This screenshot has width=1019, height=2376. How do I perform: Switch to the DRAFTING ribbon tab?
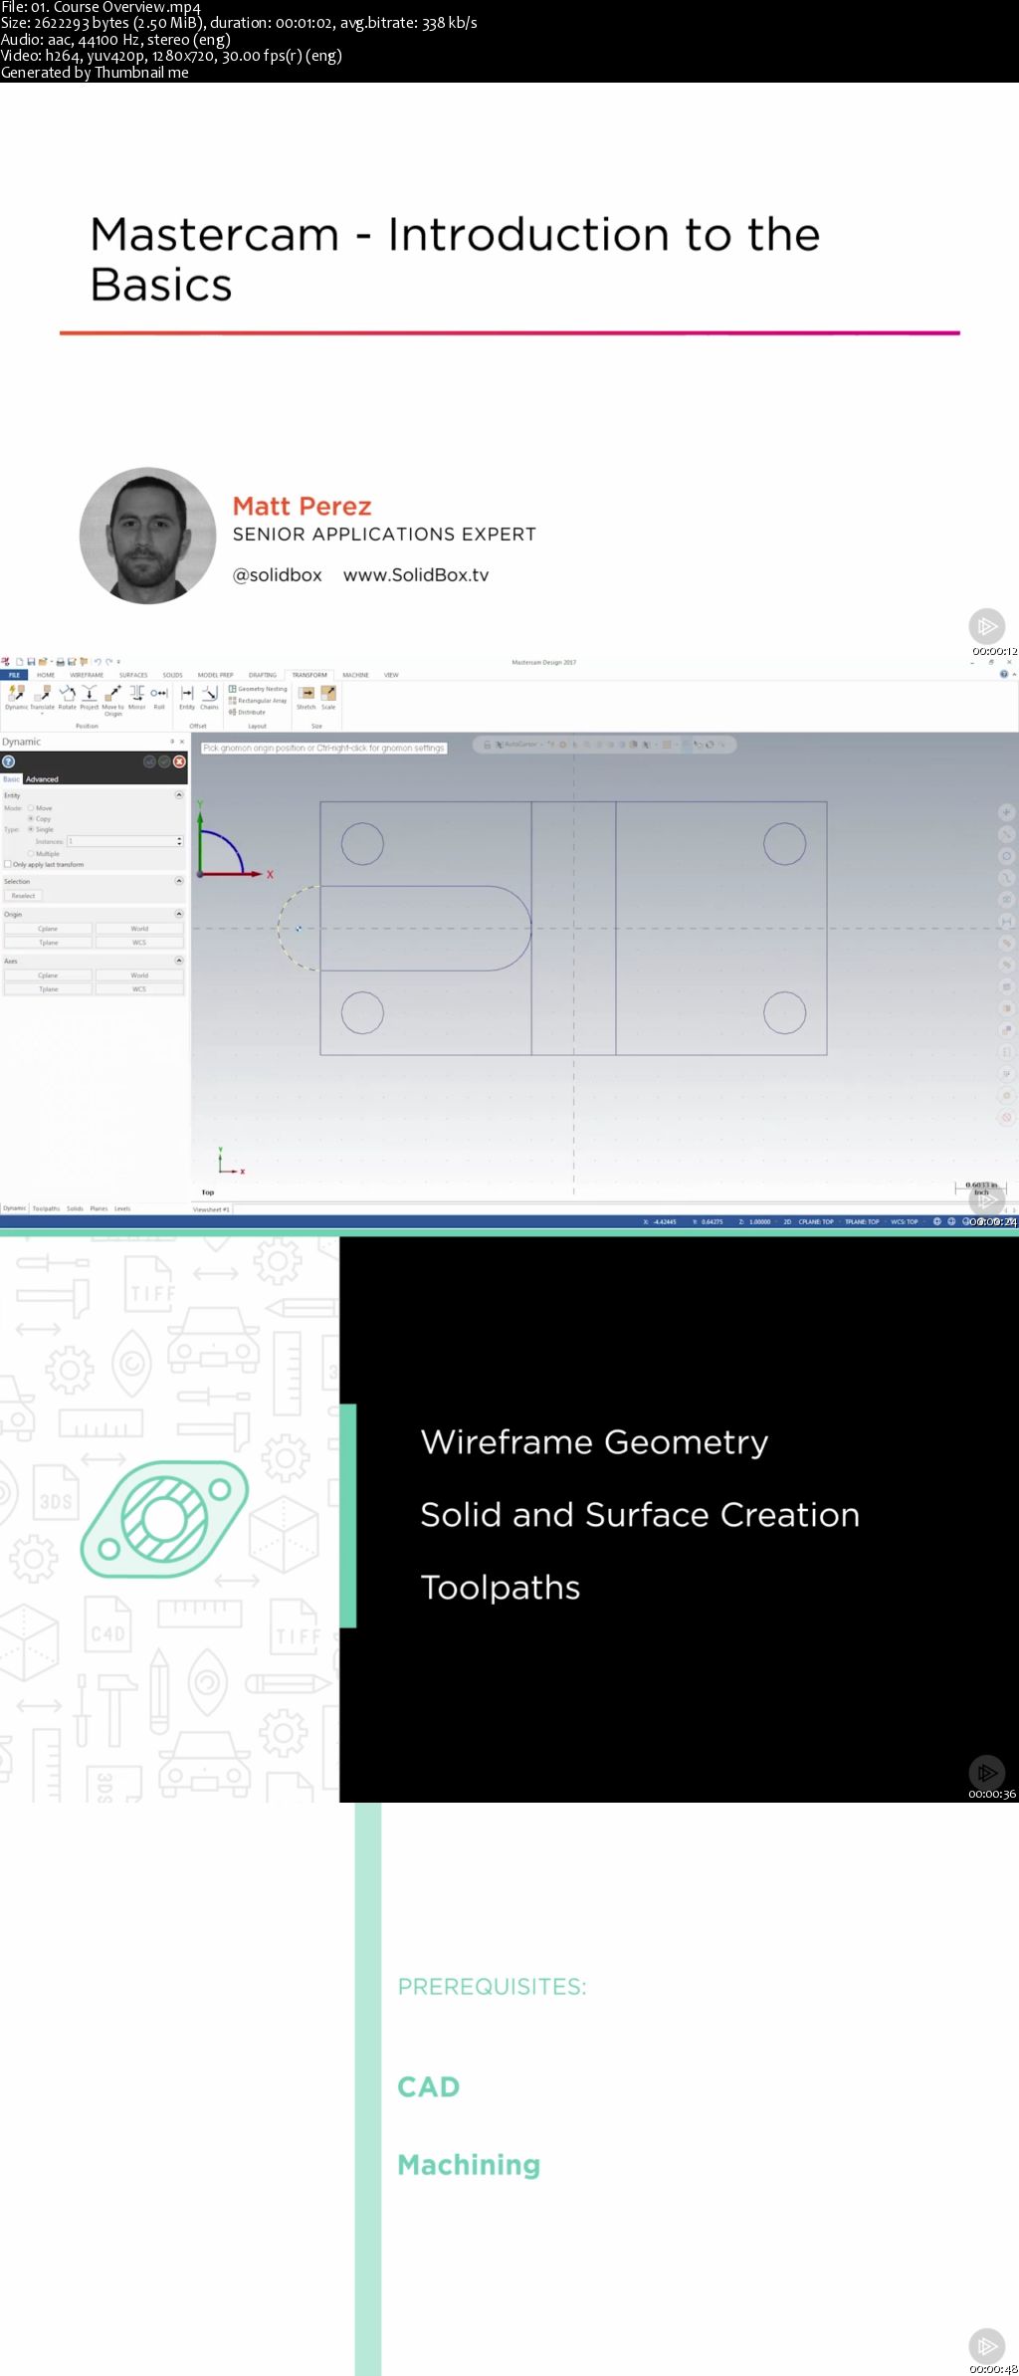pos(263,675)
